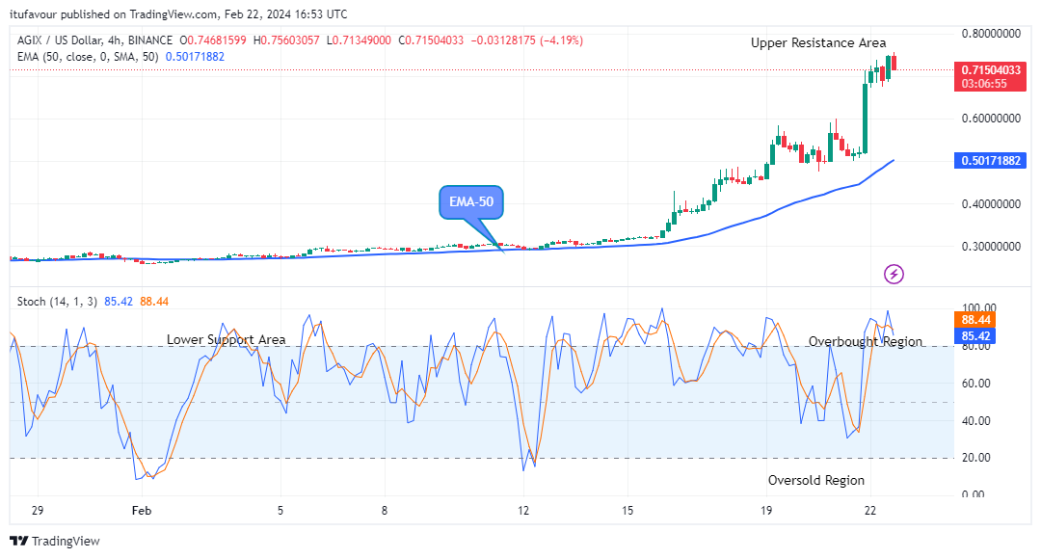Image resolution: width=1041 pixels, height=558 pixels.
Task: Click the Overbought Region text label
Action: tap(865, 342)
